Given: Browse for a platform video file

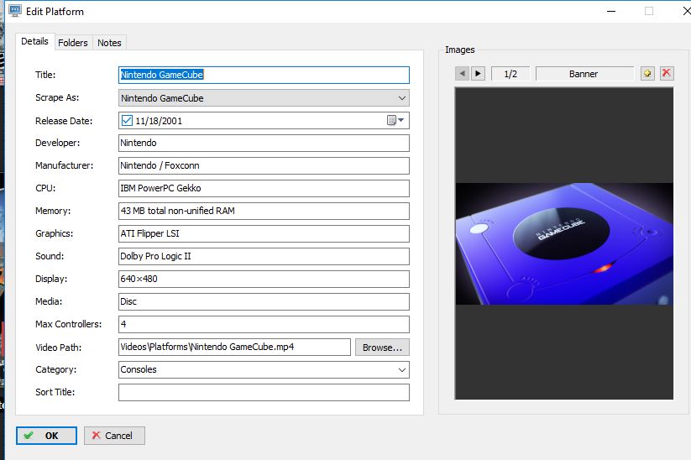Looking at the screenshot, I should [382, 348].
